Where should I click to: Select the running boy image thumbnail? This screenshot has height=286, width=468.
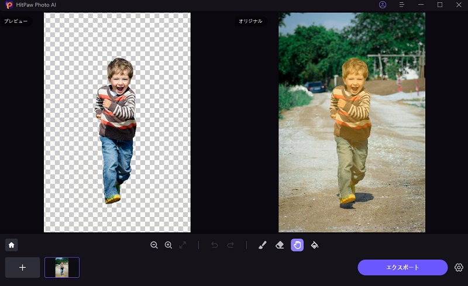62,267
